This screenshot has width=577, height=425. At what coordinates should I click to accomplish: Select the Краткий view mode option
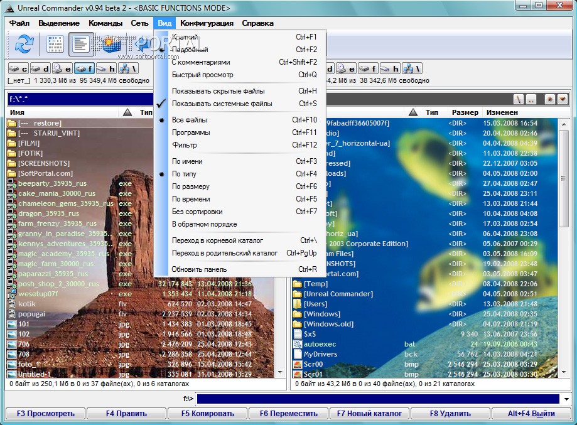(x=240, y=37)
